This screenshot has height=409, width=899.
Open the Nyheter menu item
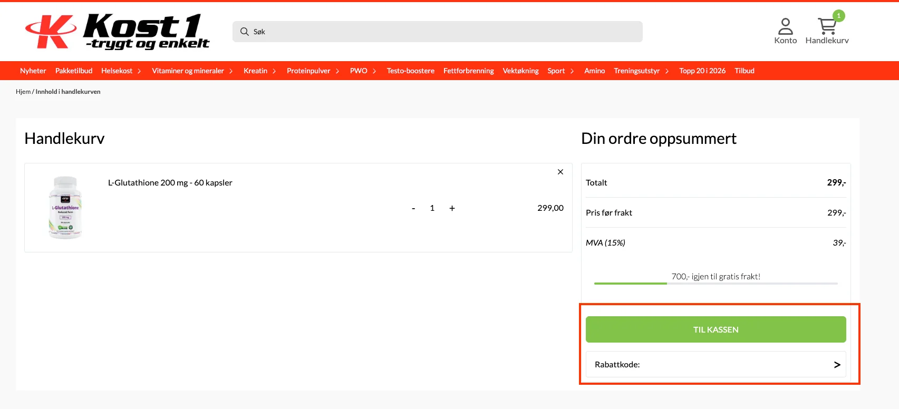33,71
